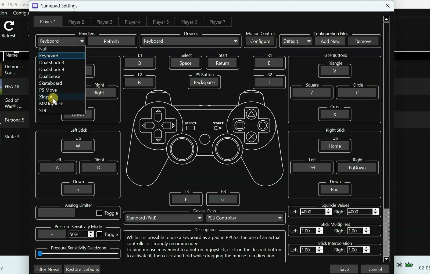Click the scroll down arrow of the dialog

coord(386,259)
